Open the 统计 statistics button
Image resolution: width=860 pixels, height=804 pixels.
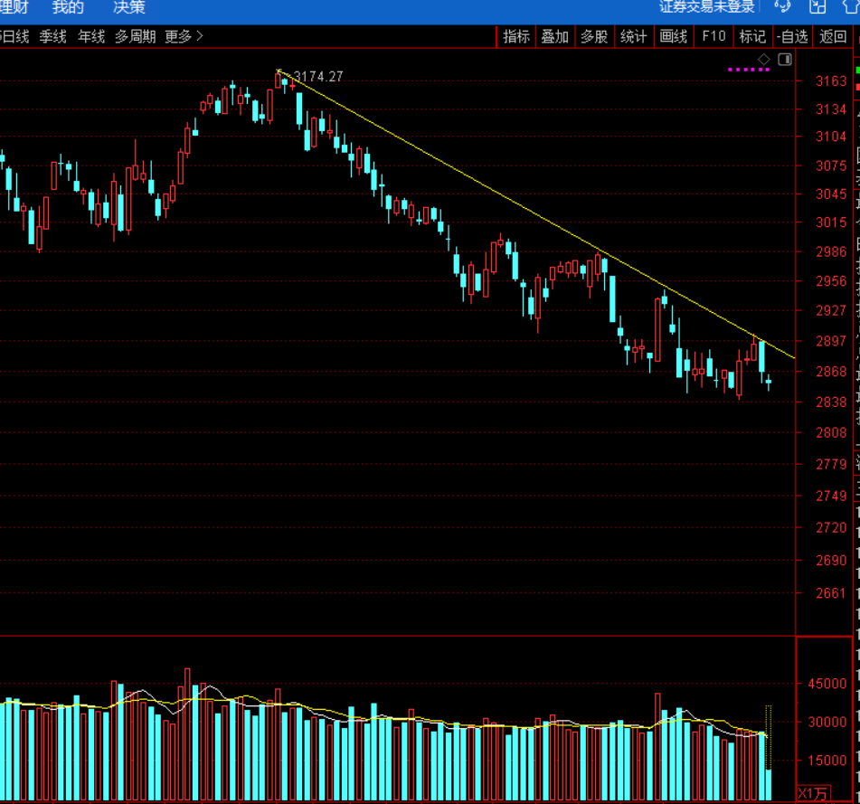pyautogui.click(x=634, y=37)
